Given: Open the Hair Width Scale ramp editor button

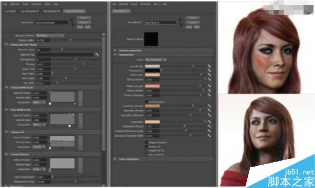Looking at the screenshot, I should click(81, 120).
